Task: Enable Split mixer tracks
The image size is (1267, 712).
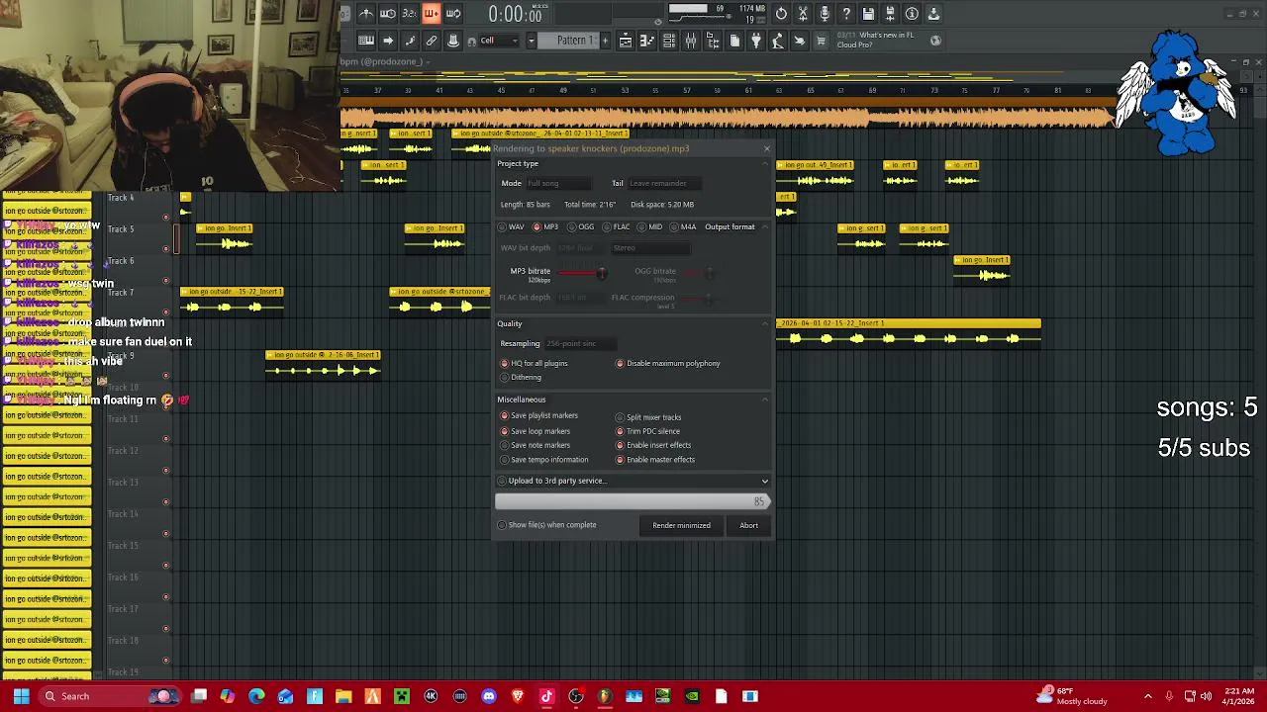Action: click(x=648, y=417)
